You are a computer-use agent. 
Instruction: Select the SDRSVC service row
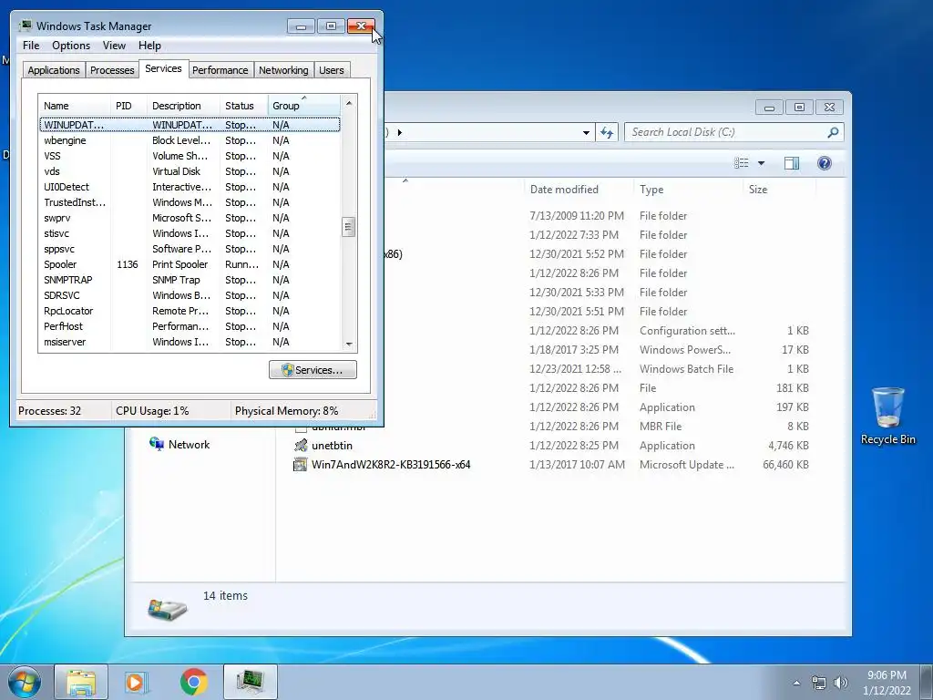pos(190,295)
